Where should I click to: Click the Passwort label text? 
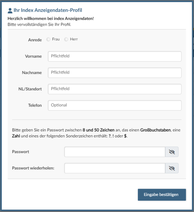(21, 152)
